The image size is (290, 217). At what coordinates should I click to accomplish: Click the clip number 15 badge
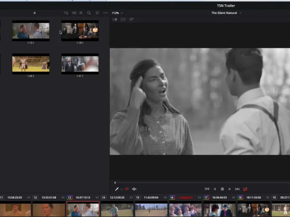click(138, 197)
